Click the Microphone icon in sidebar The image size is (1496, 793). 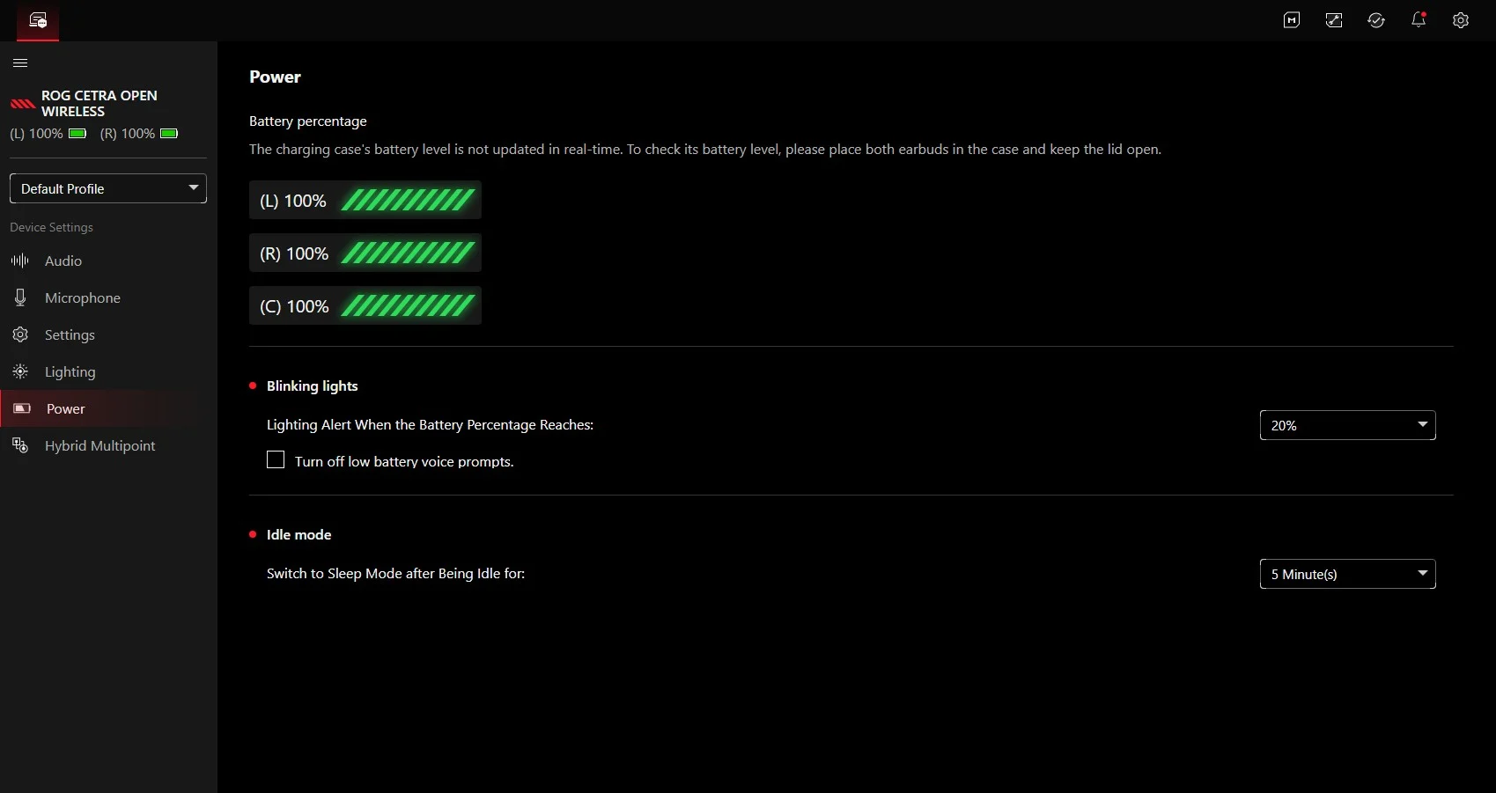pos(20,297)
